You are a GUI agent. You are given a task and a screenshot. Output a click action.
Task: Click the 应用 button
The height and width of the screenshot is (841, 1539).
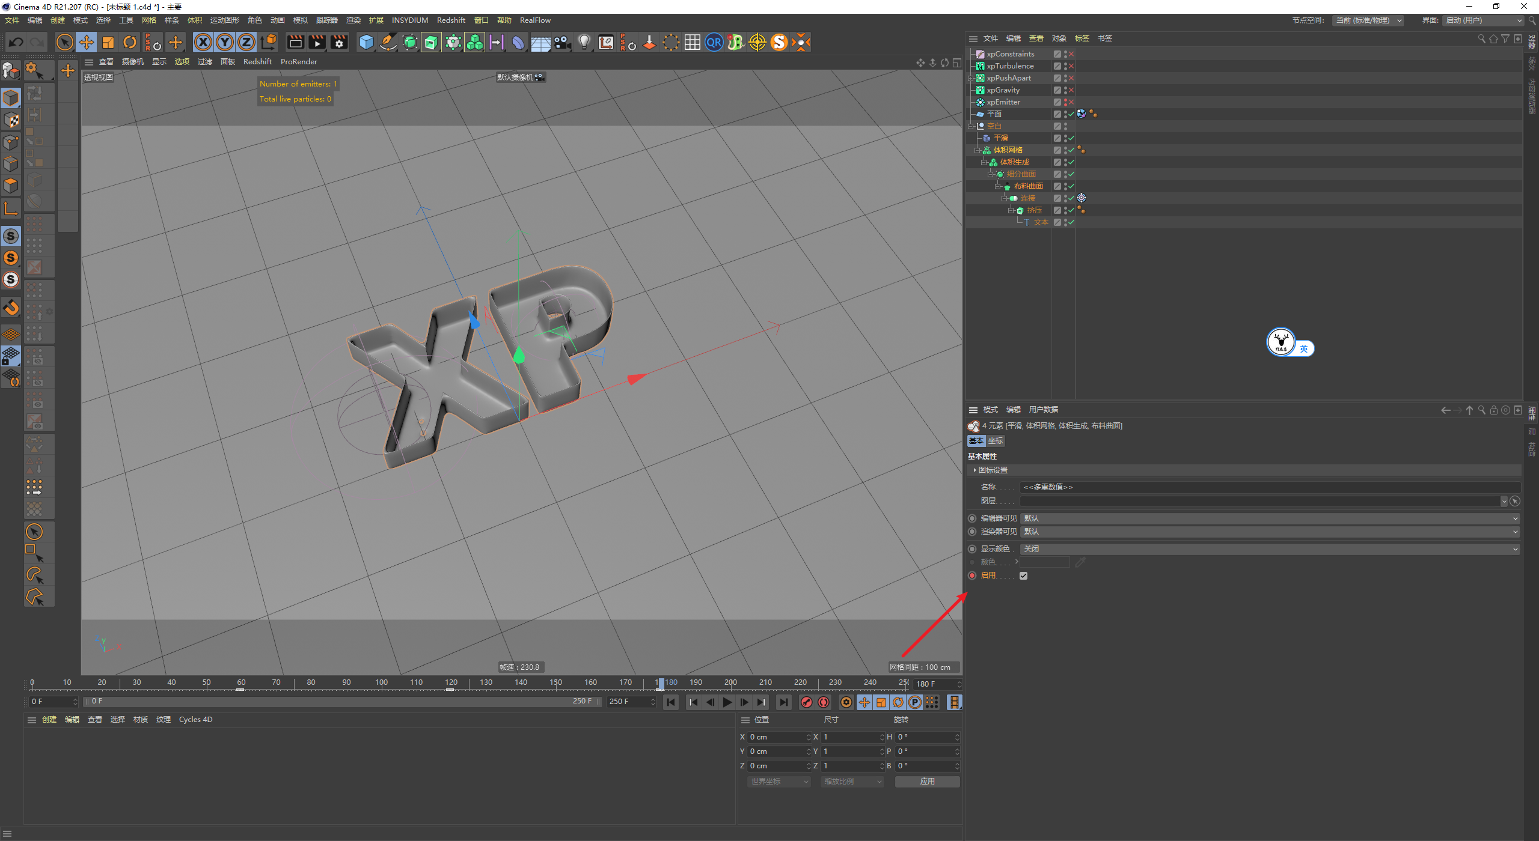pos(927,781)
